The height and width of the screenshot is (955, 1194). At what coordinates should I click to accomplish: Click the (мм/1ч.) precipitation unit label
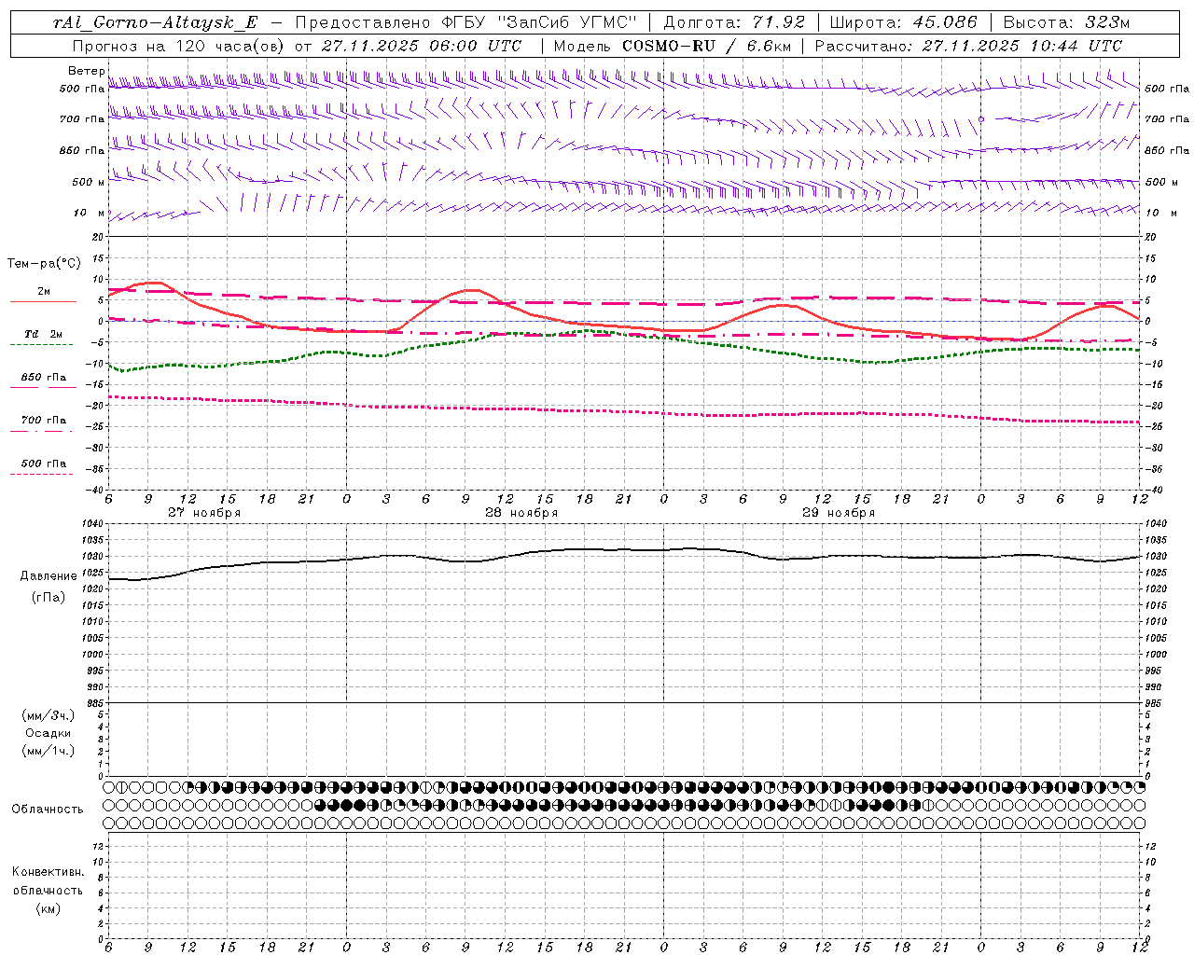click(49, 751)
